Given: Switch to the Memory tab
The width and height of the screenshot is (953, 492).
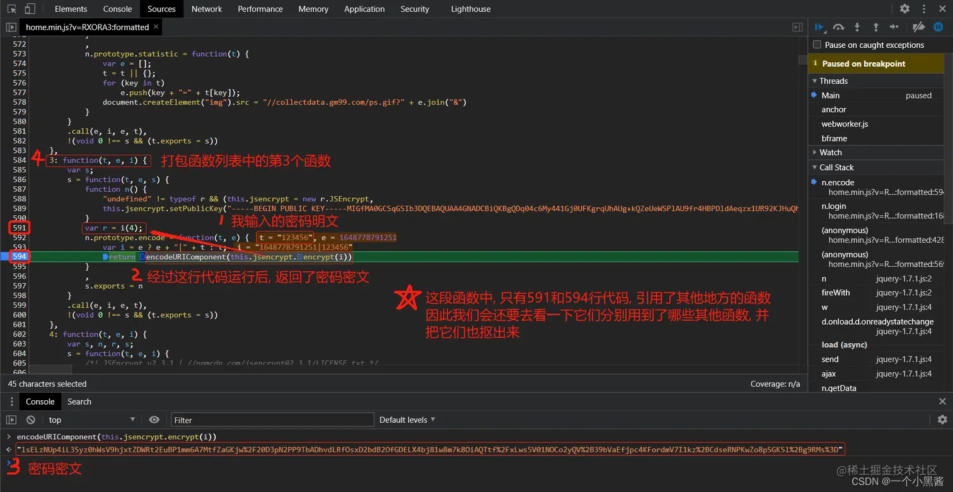Looking at the screenshot, I should pyautogui.click(x=313, y=9).
